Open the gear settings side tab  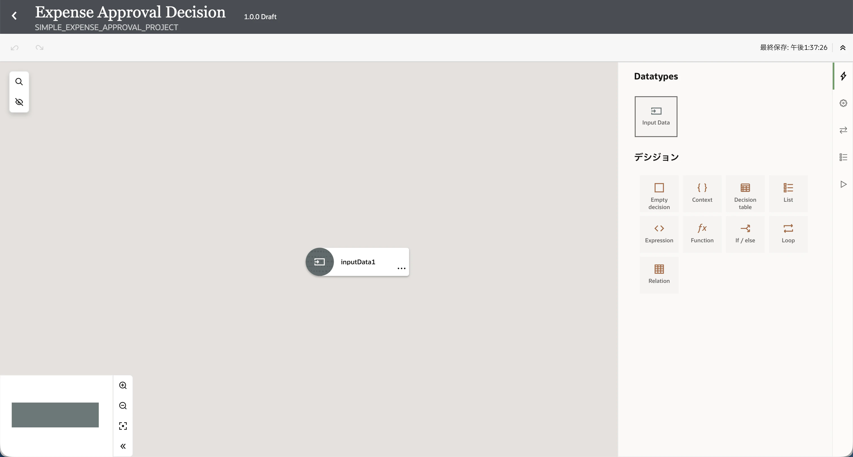[x=843, y=103]
